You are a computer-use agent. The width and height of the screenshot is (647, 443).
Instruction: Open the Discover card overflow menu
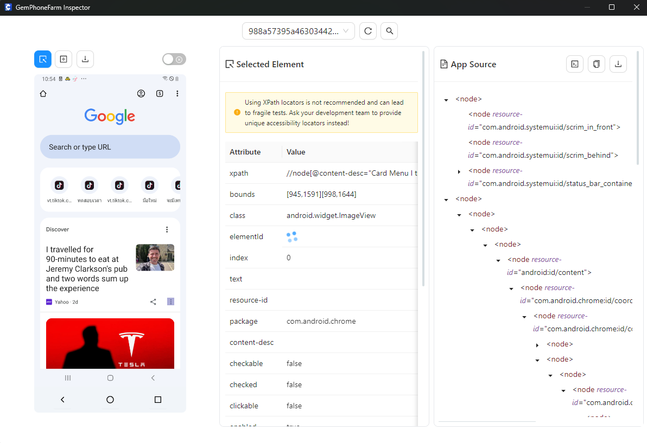tap(167, 229)
